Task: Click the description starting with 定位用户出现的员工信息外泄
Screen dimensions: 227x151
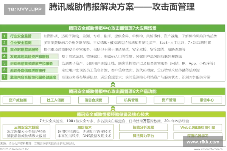Action: [131, 70]
